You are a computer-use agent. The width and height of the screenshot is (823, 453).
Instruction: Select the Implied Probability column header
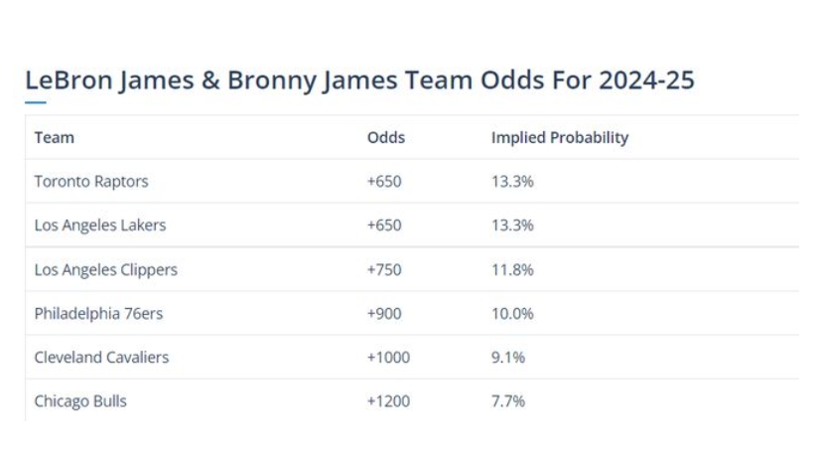point(560,138)
